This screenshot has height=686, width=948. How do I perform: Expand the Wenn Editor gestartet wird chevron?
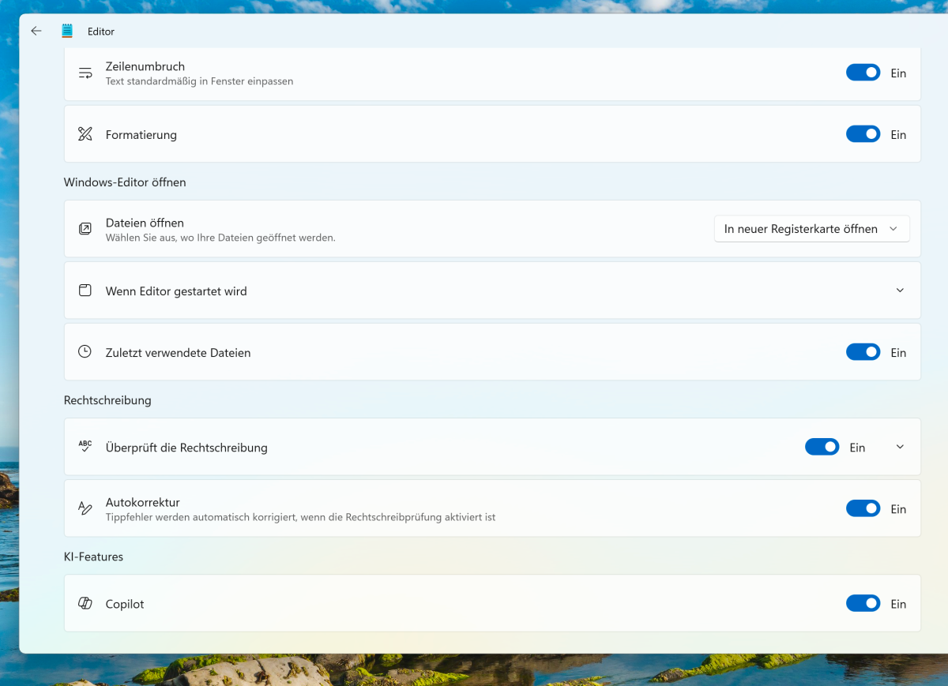[x=900, y=291]
